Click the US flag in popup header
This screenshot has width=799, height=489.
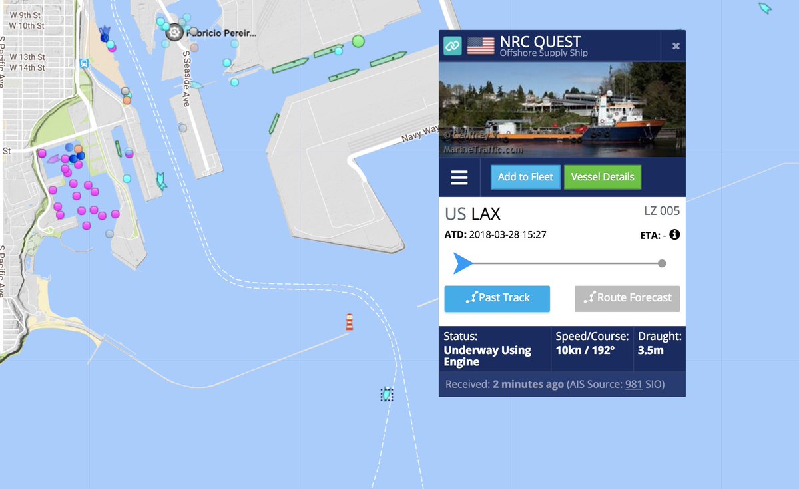(481, 45)
